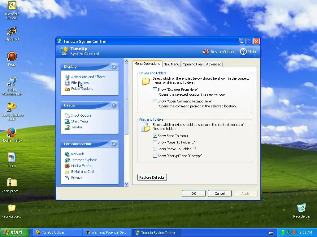Click the Privacy icon in Communication

[67, 177]
